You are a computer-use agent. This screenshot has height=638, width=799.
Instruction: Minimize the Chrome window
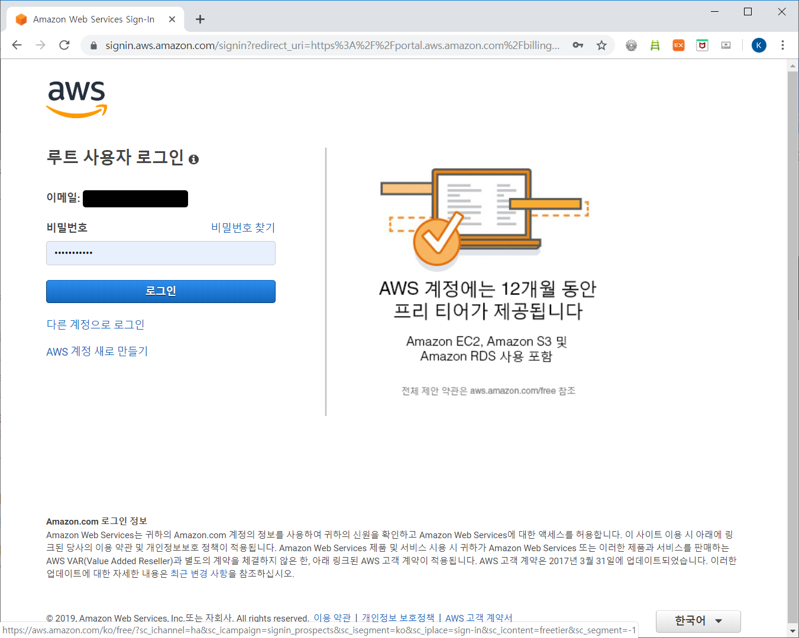click(714, 11)
